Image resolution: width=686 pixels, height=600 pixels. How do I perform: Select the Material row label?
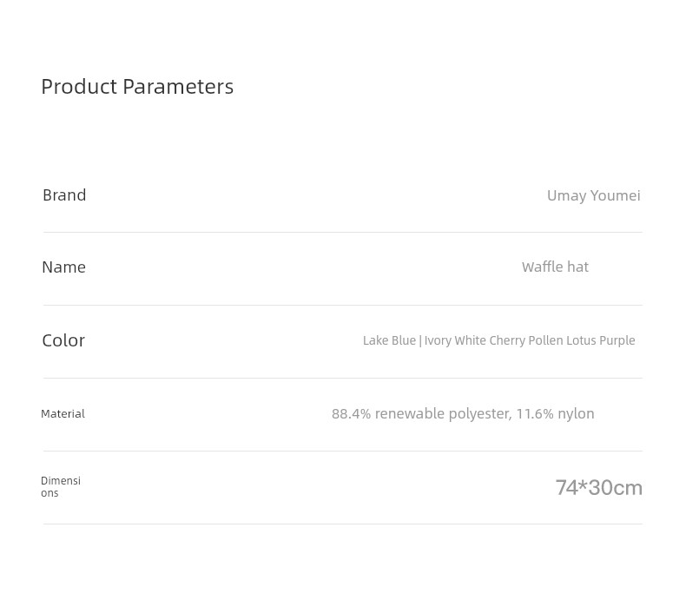point(63,413)
